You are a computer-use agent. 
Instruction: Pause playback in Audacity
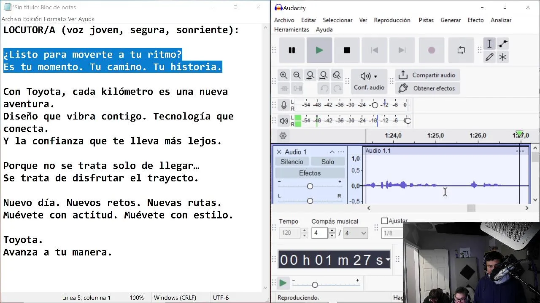[292, 50]
